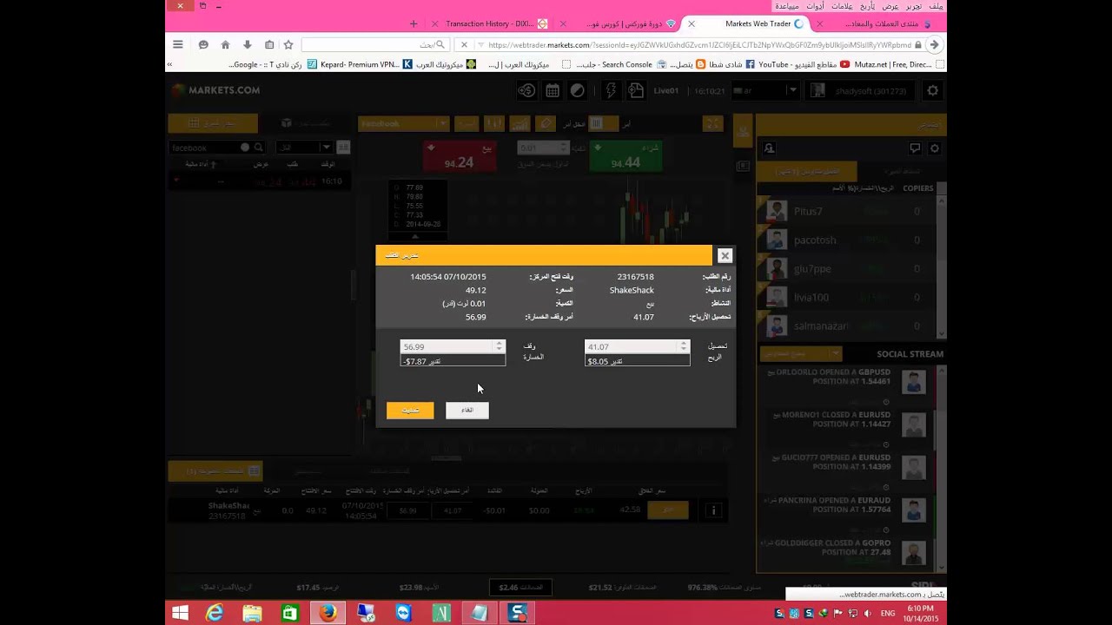The height and width of the screenshot is (625, 1112).
Task: Open social panel user profile icon
Action: [x=770, y=148]
